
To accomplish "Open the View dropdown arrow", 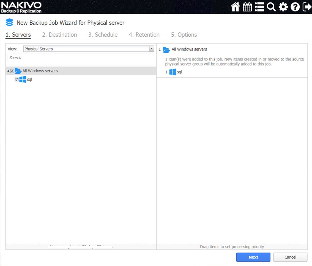I will click(x=152, y=49).
